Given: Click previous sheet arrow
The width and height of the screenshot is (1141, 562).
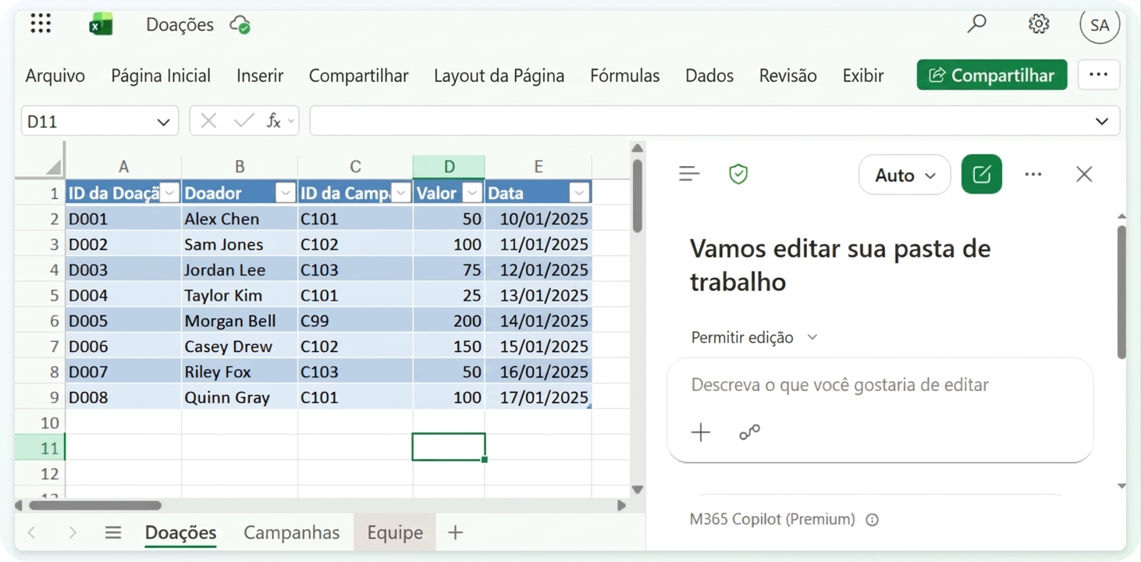Looking at the screenshot, I should tap(32, 532).
